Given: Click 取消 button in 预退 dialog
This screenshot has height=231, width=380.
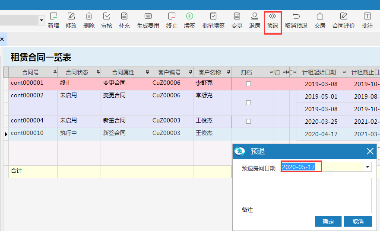Looking at the screenshot, I should click(358, 221).
